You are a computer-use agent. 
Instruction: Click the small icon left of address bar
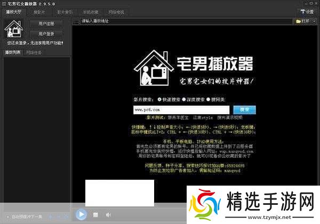click(76, 21)
